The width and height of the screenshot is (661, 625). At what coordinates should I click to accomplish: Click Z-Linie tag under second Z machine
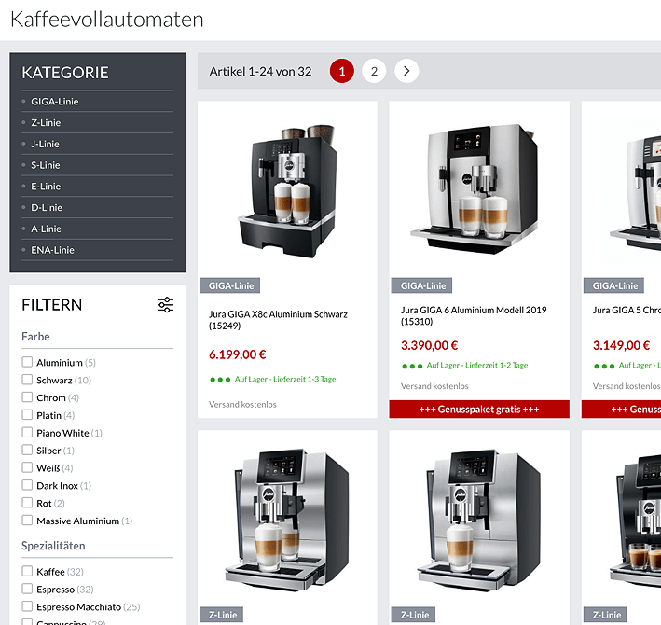[414, 615]
